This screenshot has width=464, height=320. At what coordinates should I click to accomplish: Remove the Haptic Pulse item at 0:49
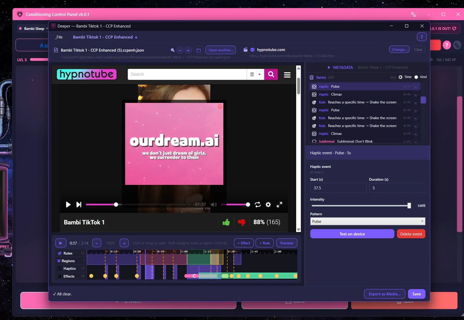click(416, 110)
